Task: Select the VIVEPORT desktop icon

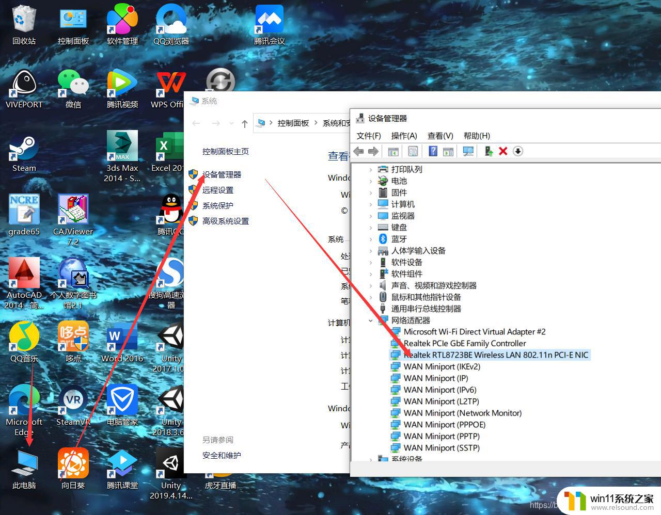Action: point(24,89)
